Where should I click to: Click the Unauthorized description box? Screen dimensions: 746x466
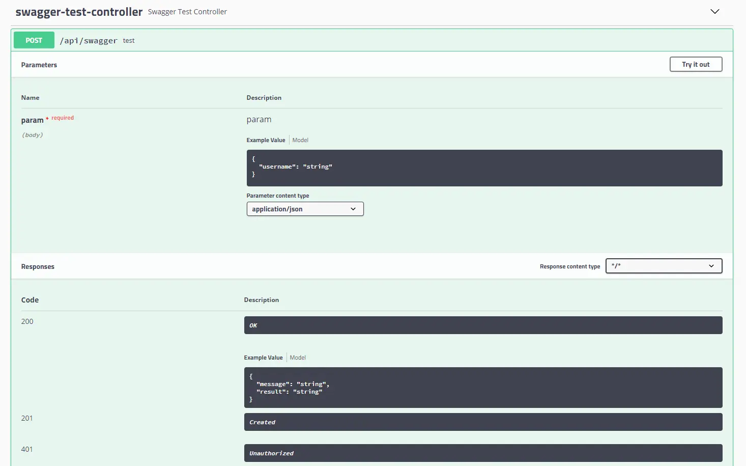483,453
